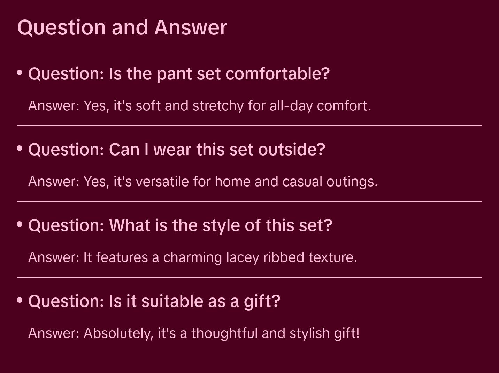The image size is (499, 373).
Task: Click the "Question and Answer" heading
Action: coord(122,27)
